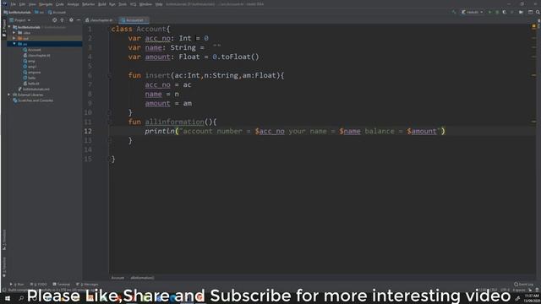This screenshot has width=541, height=304.
Task: Click the Search Everywhere magnifier icon
Action: 538,12
